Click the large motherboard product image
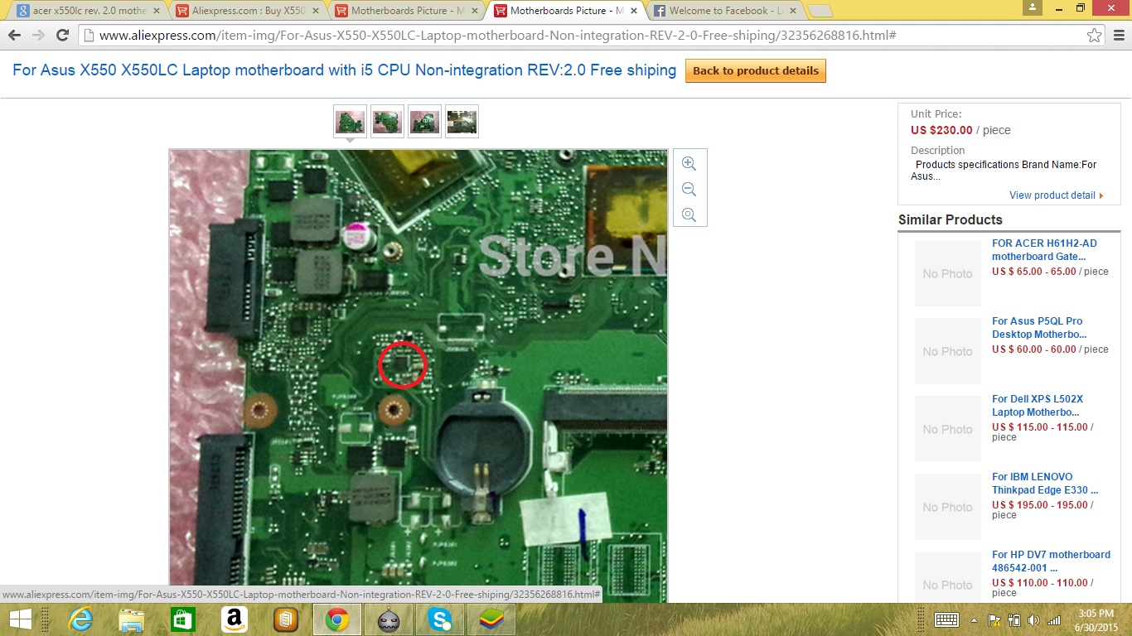 418,376
